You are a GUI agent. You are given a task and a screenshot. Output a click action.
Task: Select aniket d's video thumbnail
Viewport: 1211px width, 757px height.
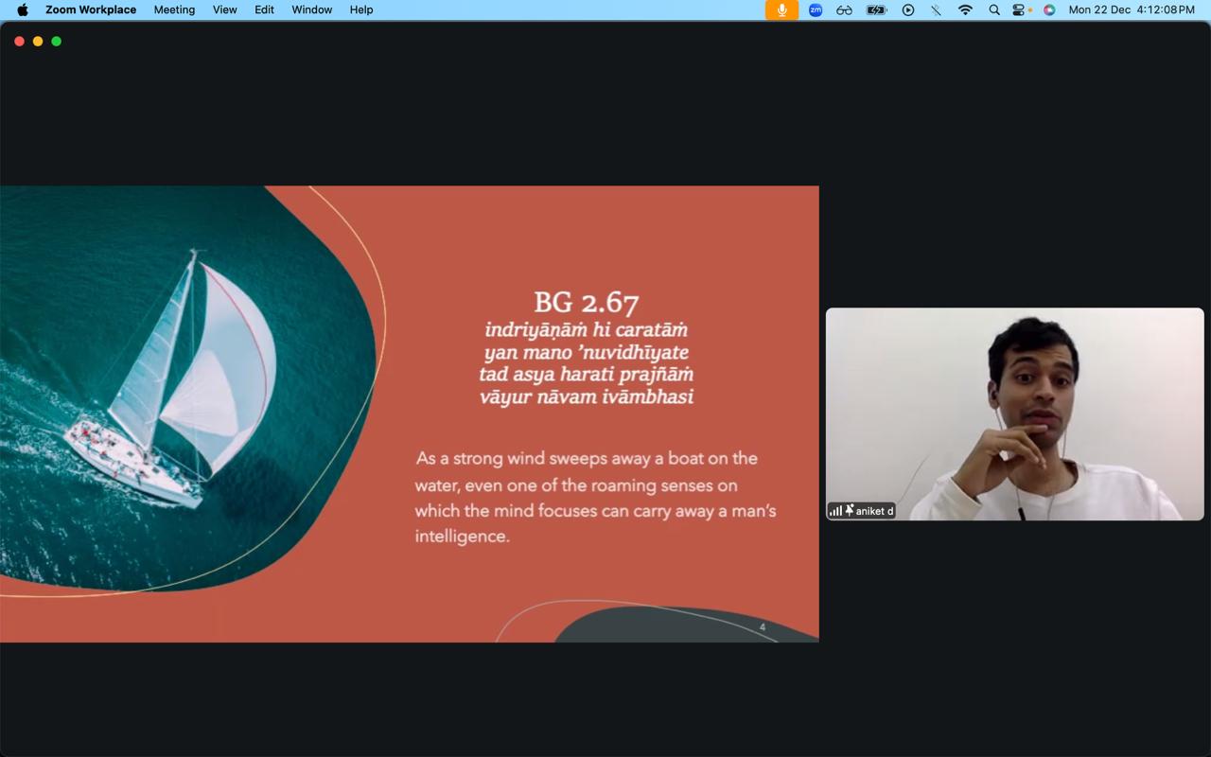pos(1014,414)
